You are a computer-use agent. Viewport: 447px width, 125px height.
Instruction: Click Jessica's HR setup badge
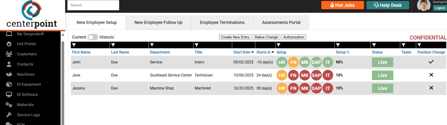282,88
